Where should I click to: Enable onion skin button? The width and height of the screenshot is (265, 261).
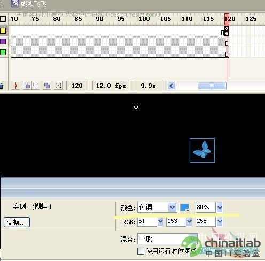tap(27, 86)
